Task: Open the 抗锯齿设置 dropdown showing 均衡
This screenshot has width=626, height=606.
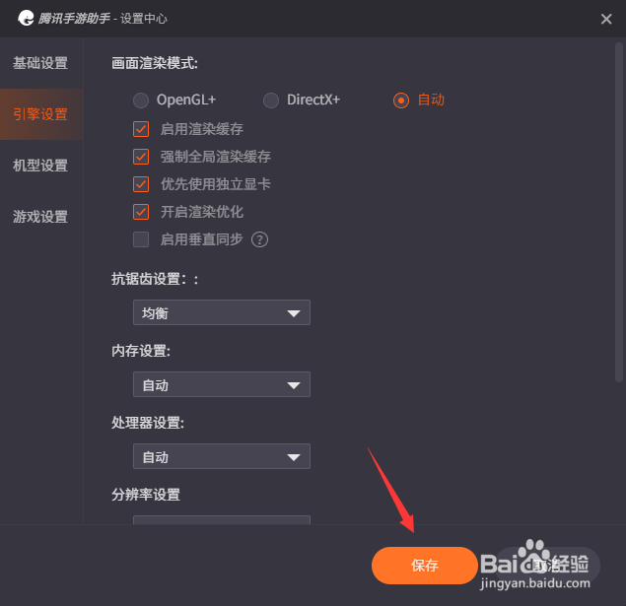Action: 222,312
